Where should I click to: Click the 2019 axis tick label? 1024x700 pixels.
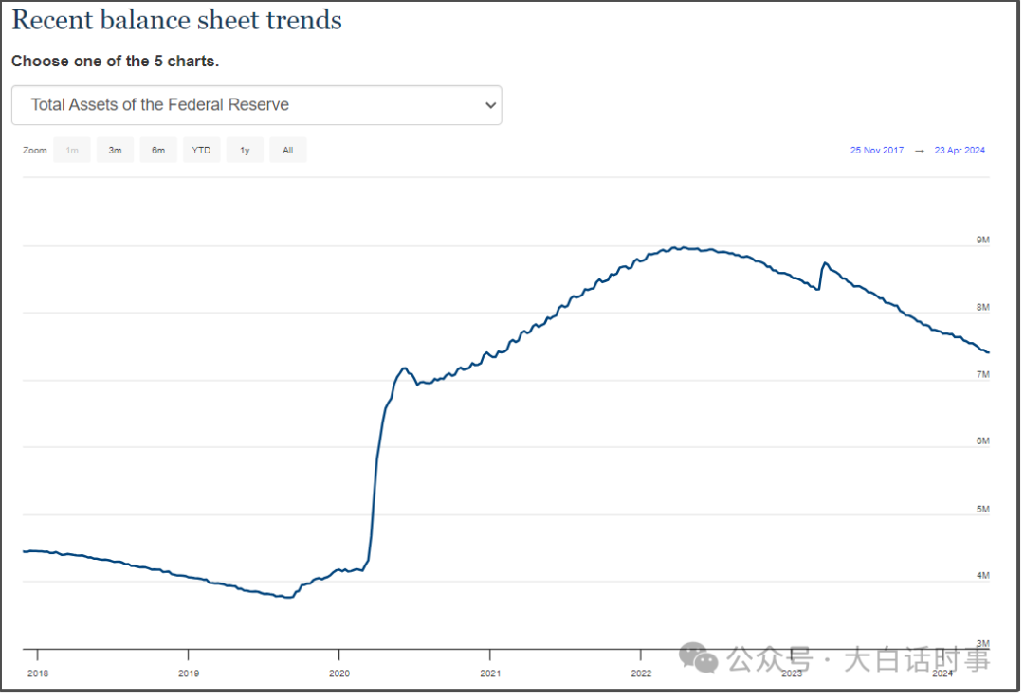click(x=189, y=673)
